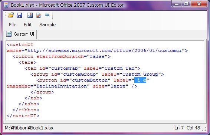The height and width of the screenshot is (135, 210).
Task: Click the file path in status bar
Action: click(29, 128)
